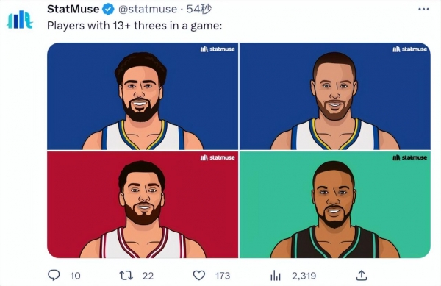Viewport: 441px width, 286px height.
Task: Click the blue verified badge
Action: point(108,10)
